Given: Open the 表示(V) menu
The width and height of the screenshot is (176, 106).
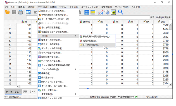Looking at the screenshot, I should coord(32,7).
